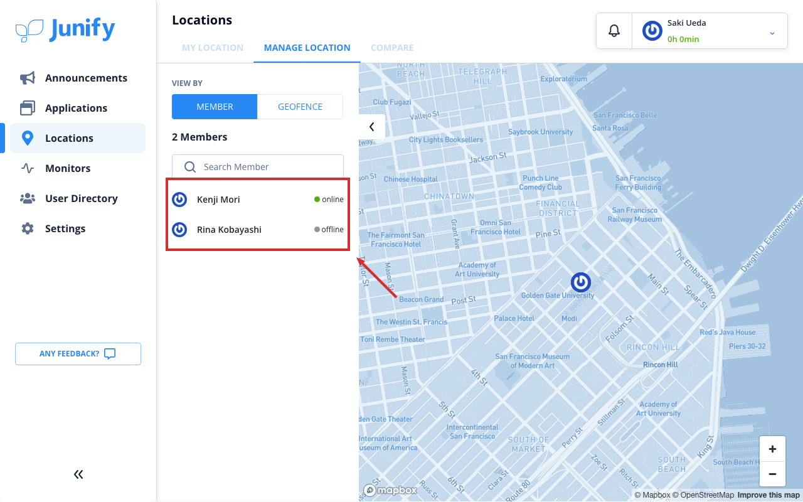Open the OpenStreetMap attribution link
The image size is (803, 502).
coord(703,495)
